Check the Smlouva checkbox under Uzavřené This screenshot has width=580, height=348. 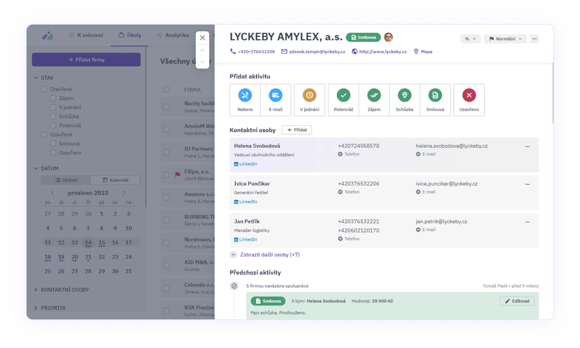click(53, 143)
